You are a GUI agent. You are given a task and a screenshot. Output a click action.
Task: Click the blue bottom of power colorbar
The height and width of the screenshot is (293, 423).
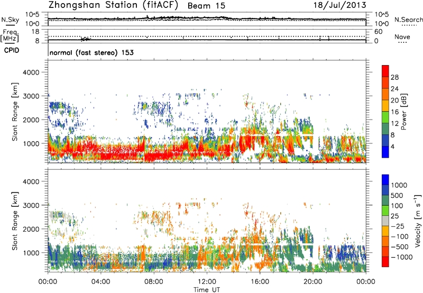coord(385,152)
